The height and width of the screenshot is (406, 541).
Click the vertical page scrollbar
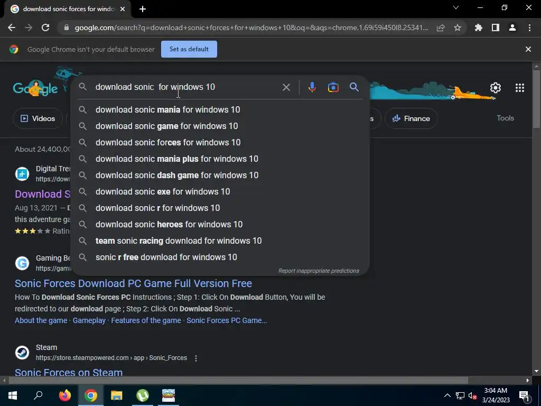coord(536,98)
